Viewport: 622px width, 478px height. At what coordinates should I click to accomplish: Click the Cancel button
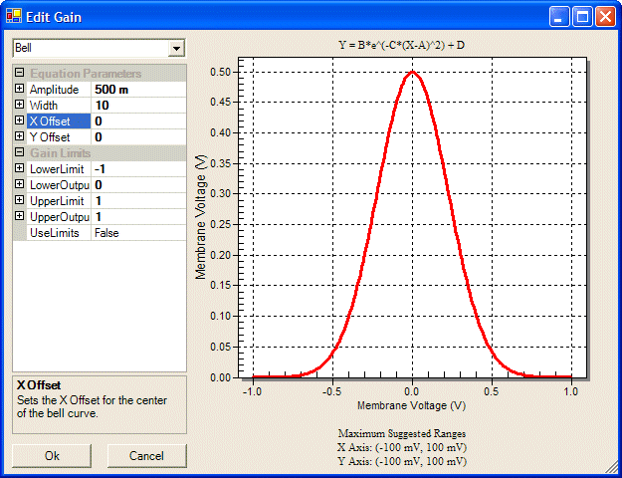point(146,456)
